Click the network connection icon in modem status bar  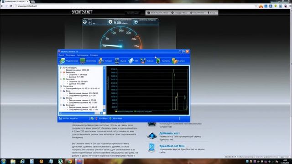92,118
